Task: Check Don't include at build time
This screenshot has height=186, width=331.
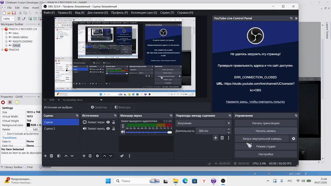Action: (x=4, y=134)
